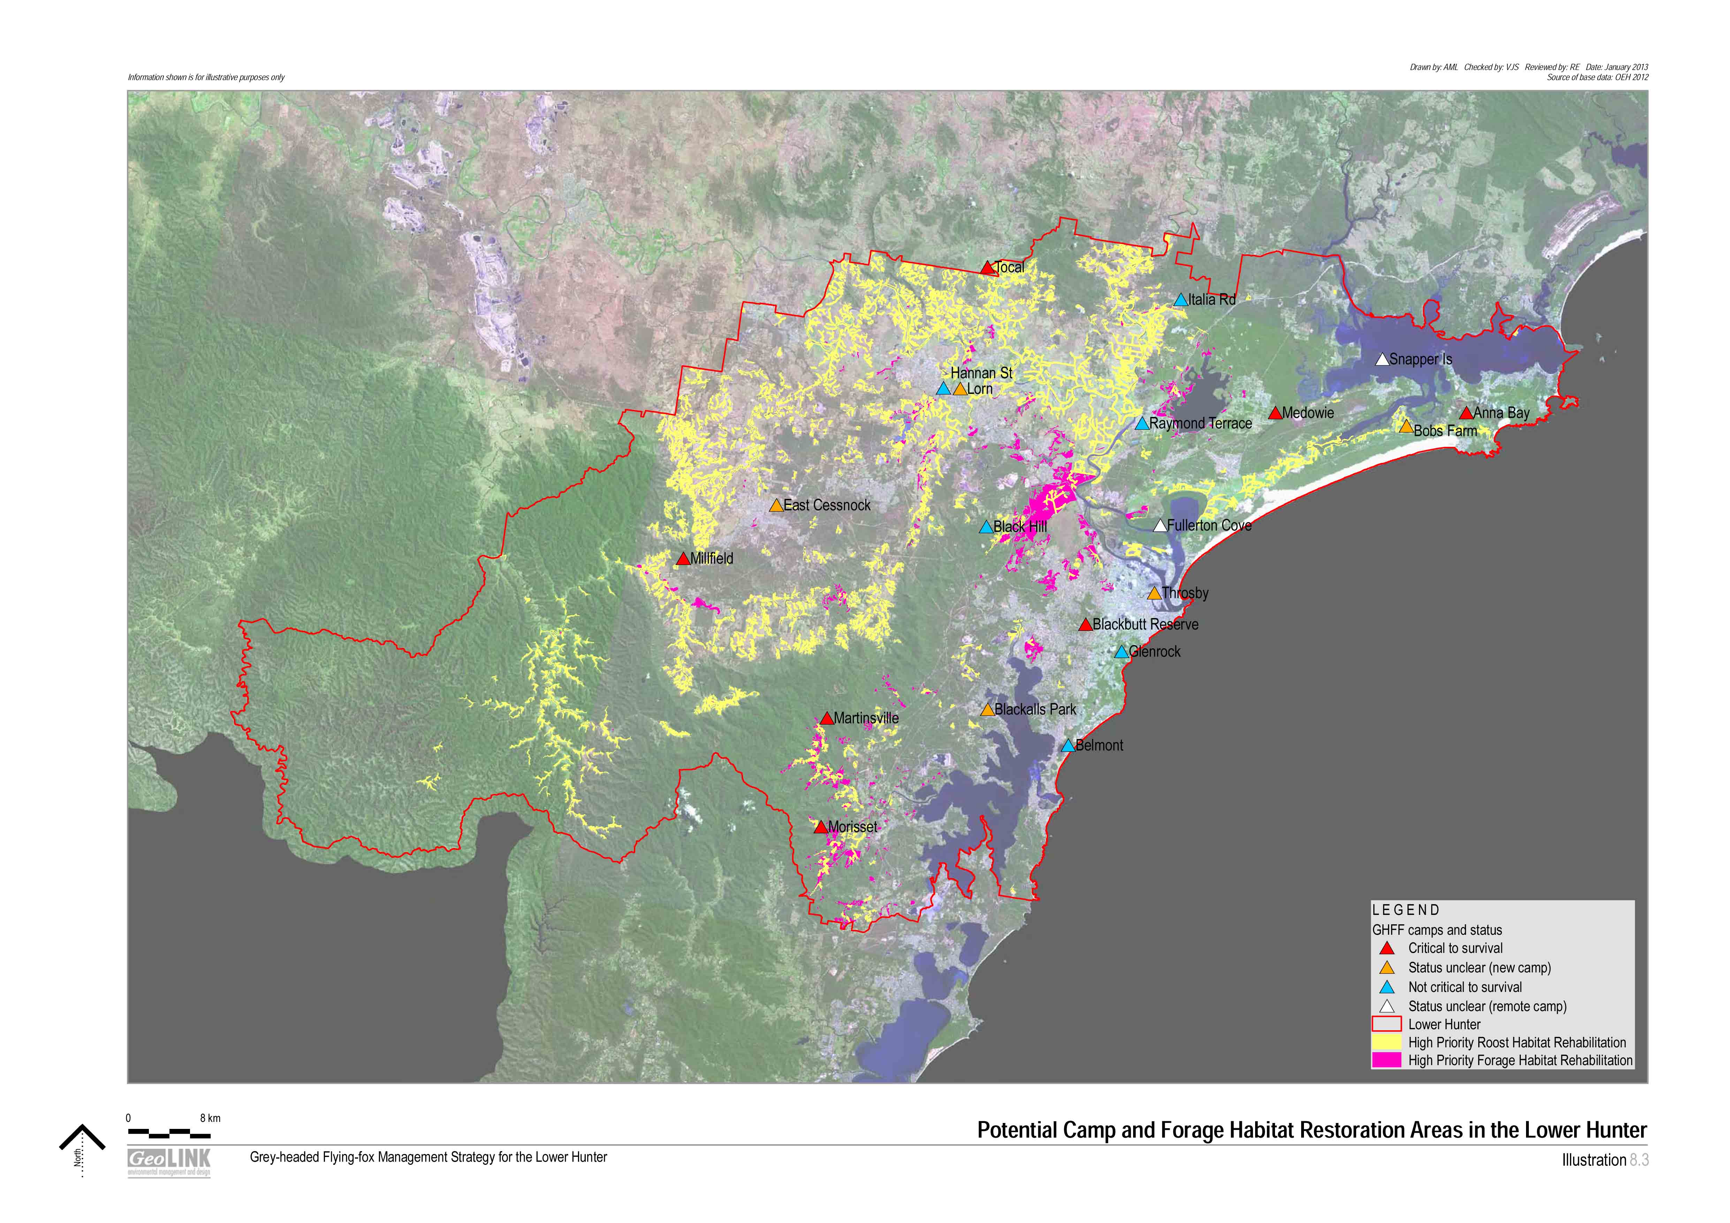Click the white legend triangle remote camp
Screen dimensions: 1730x1223
coord(1387,1007)
